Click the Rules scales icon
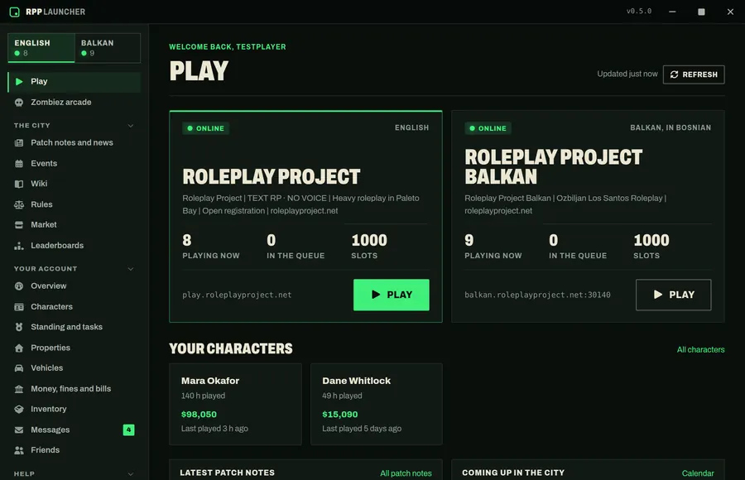745x480 pixels. 19,205
